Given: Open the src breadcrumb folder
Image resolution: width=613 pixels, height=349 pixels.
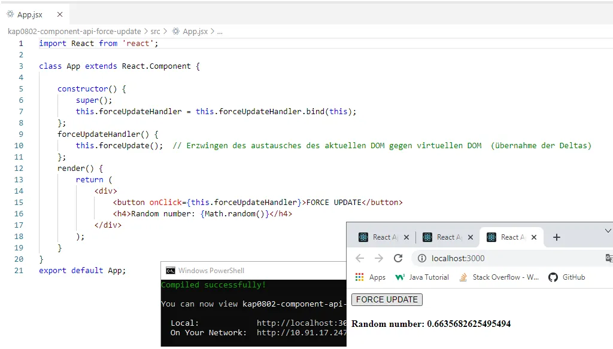Looking at the screenshot, I should [x=155, y=31].
